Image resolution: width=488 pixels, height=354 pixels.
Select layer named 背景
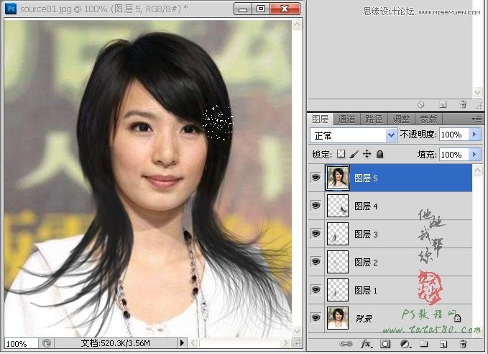(364, 319)
